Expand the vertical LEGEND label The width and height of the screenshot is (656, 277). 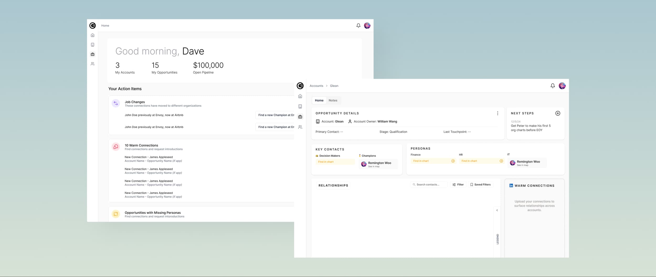click(x=497, y=239)
